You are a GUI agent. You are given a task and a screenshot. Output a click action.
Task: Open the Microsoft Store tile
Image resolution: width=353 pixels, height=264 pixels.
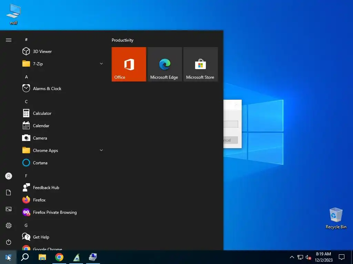[200, 64]
